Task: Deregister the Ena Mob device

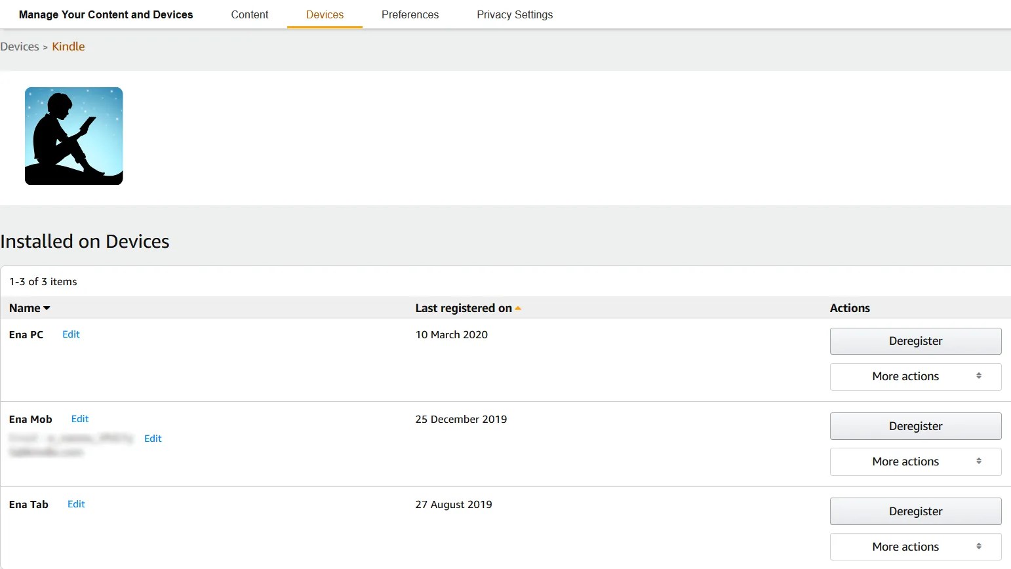Action: tap(915, 425)
